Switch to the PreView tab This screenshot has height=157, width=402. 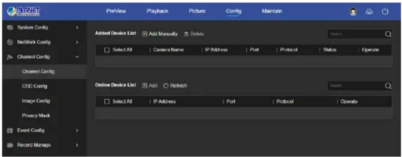point(116,11)
